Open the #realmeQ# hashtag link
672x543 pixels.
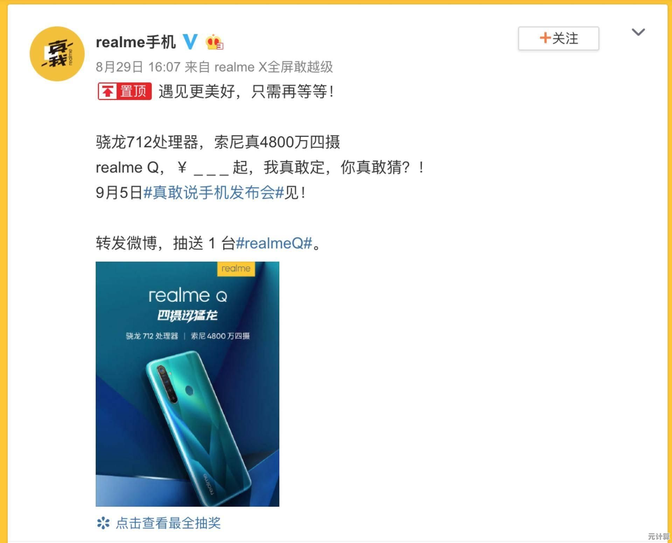[x=274, y=243]
